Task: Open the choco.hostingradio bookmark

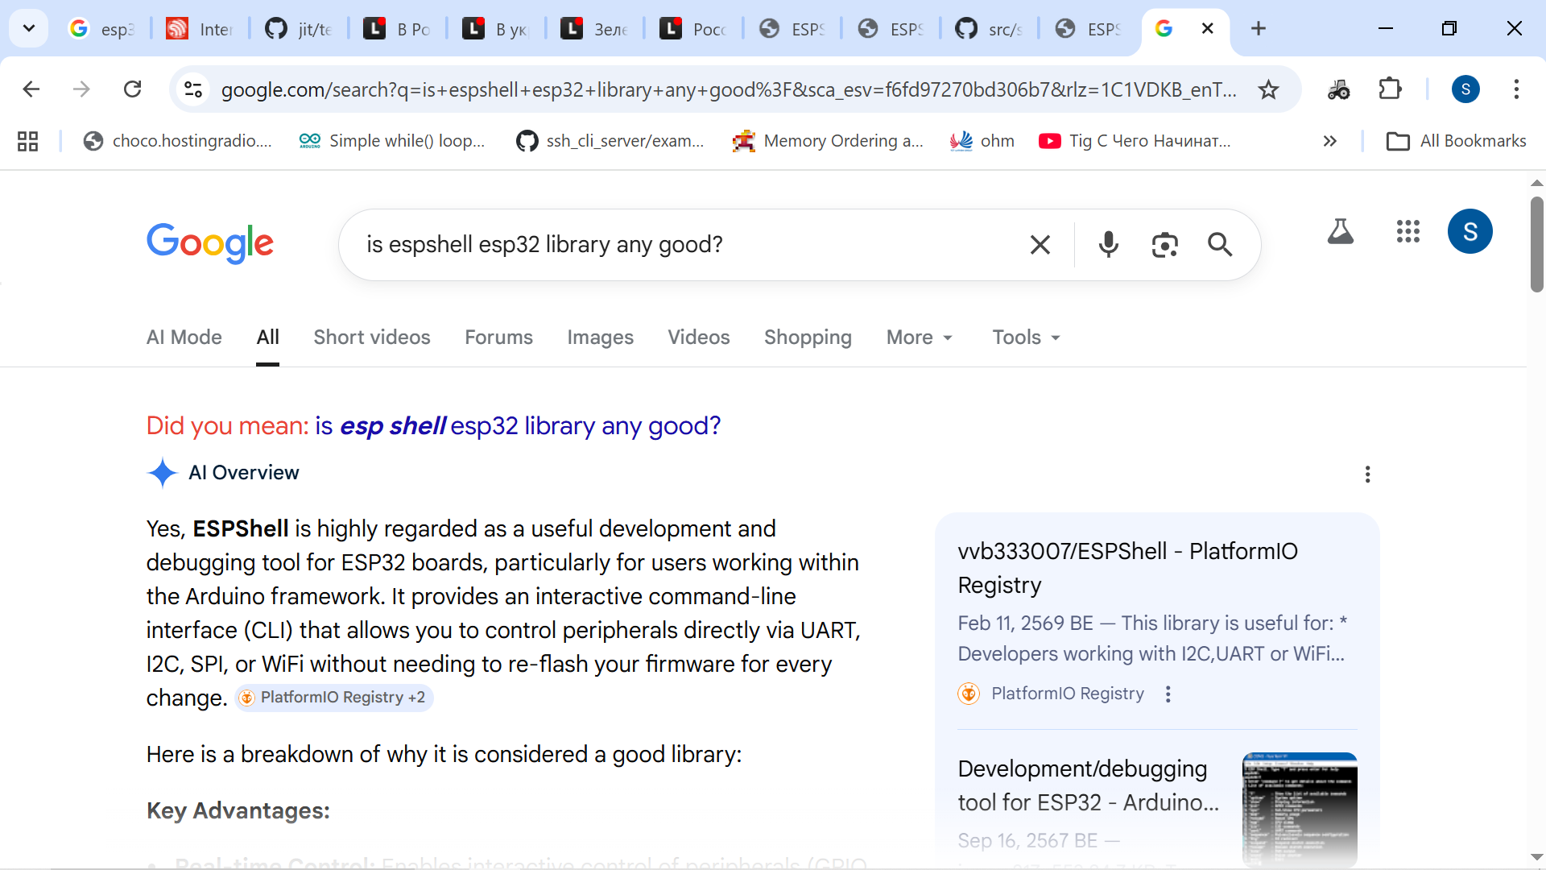Action: click(178, 141)
